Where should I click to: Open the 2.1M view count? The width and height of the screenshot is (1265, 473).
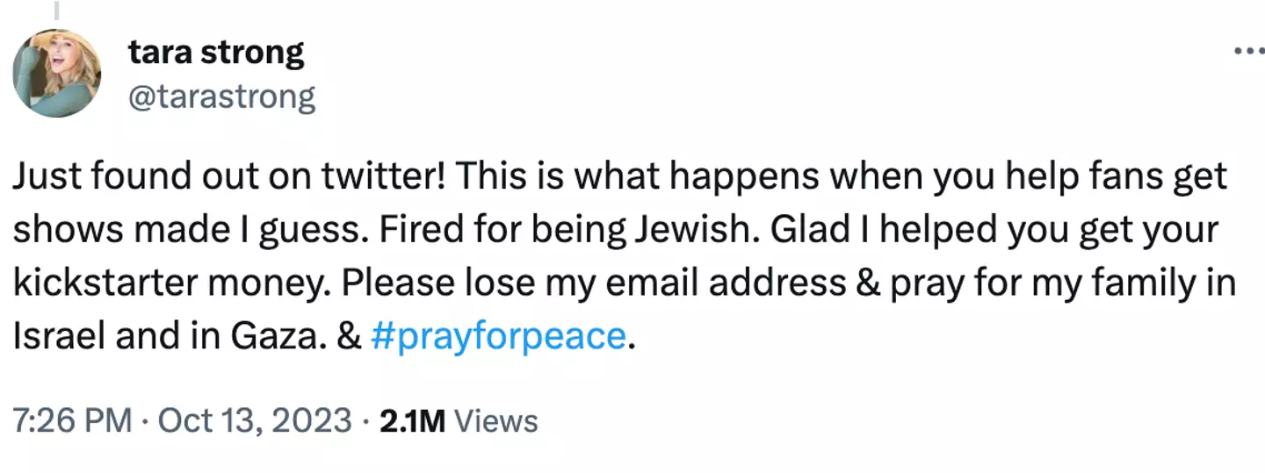point(412,421)
